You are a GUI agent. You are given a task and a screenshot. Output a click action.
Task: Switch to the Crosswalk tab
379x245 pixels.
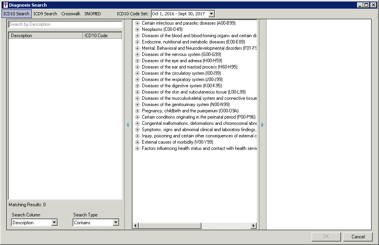tap(71, 14)
